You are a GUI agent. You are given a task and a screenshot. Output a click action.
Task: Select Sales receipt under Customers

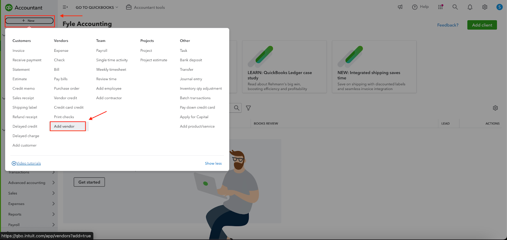[x=23, y=98]
